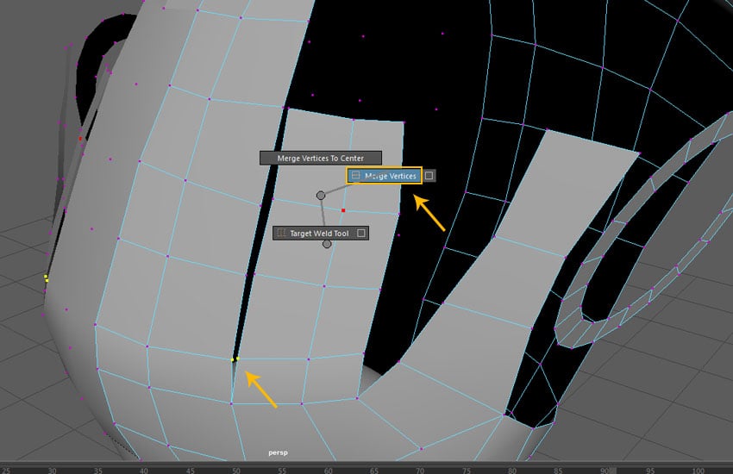Viewport: 733px width, 474px height.
Task: Choose Merge Vertices To Center from marking menu
Action: [321, 158]
